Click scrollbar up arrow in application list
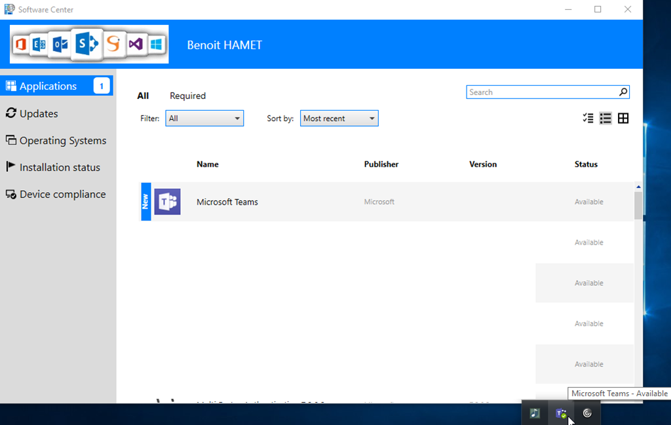 pyautogui.click(x=639, y=188)
